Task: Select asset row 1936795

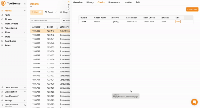Action: [50, 63]
